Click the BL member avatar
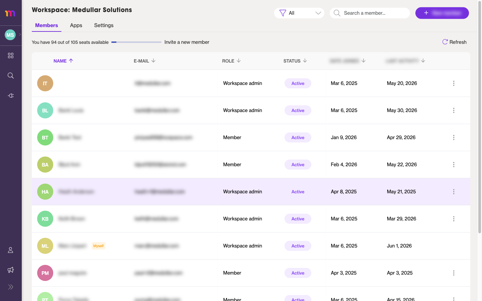 45,110
